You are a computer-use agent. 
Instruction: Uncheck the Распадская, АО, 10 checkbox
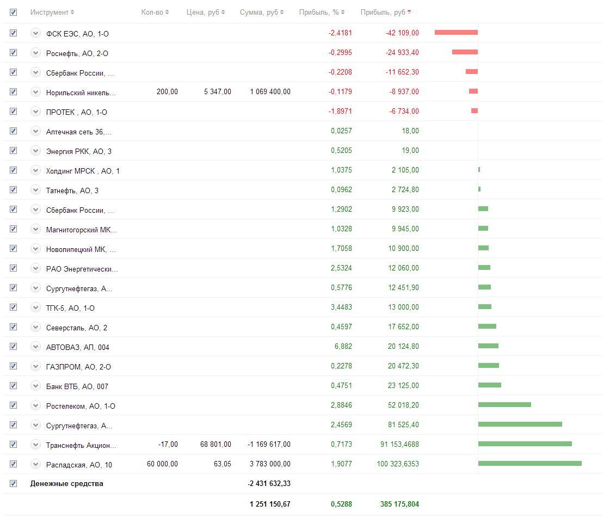point(14,464)
